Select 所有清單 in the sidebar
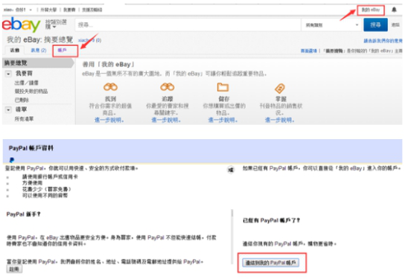408x279 pixels. [24, 119]
